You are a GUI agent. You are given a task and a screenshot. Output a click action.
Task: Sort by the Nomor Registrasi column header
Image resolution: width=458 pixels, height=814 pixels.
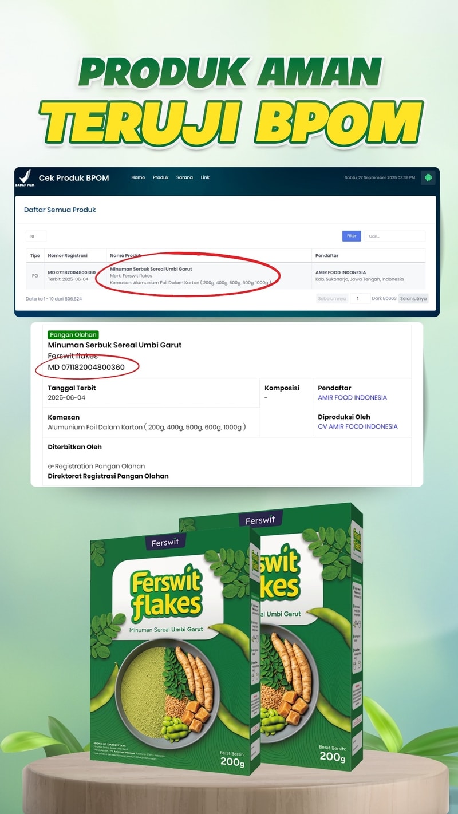pyautogui.click(x=68, y=255)
